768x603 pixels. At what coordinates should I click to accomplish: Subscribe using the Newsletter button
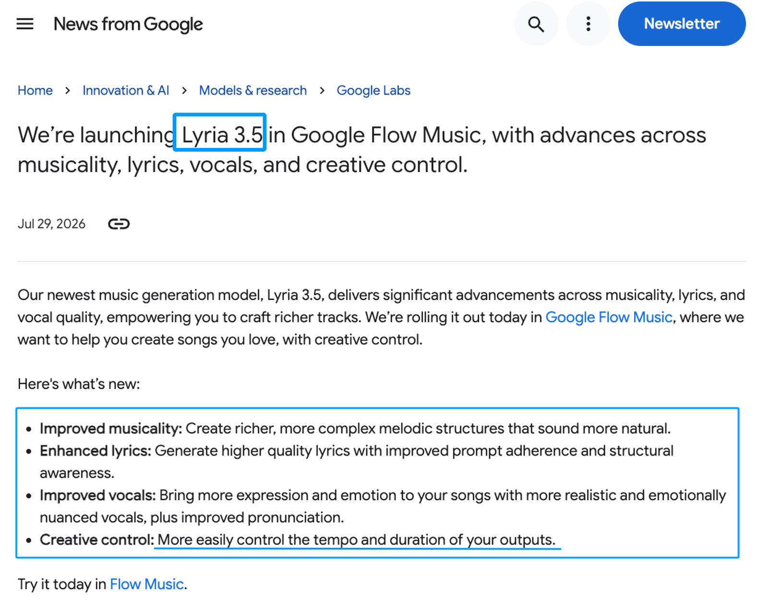682,24
